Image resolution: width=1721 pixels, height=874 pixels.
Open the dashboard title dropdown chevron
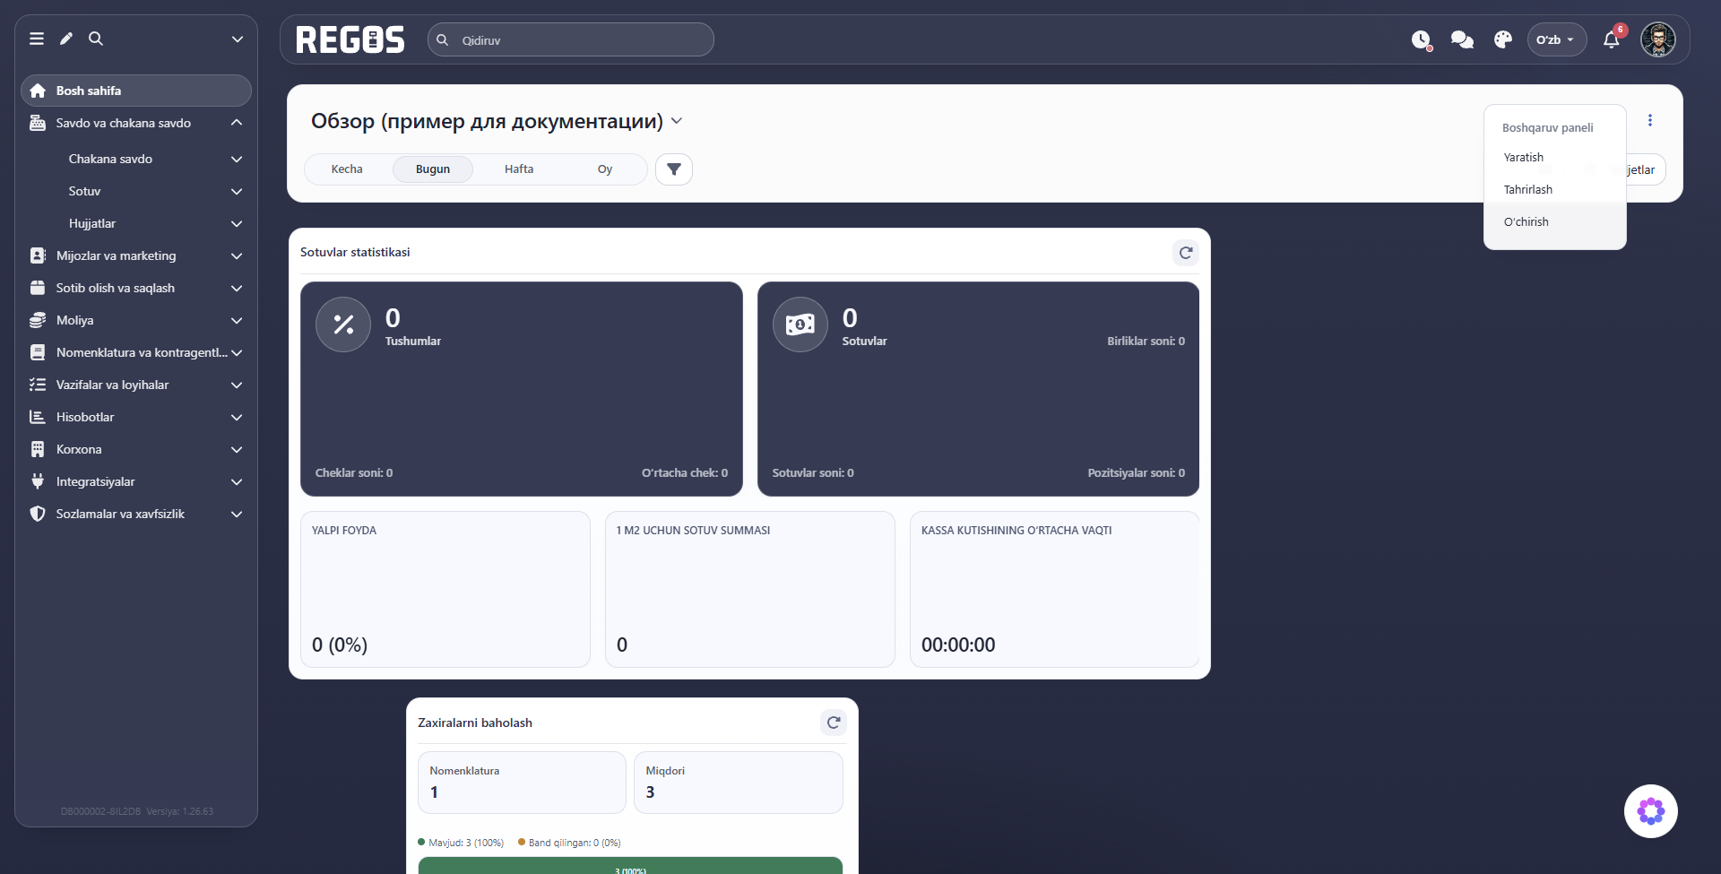[x=677, y=121]
